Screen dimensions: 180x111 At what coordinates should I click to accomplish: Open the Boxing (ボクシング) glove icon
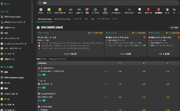[x=148, y=10]
